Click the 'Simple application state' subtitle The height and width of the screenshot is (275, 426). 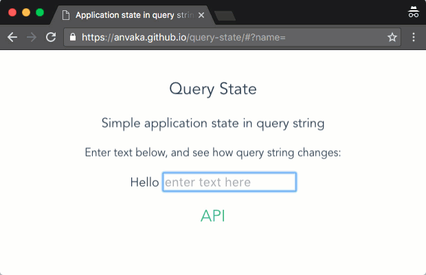pyautogui.click(x=213, y=123)
